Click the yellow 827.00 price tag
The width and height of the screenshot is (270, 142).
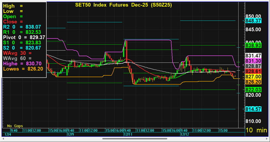pyautogui.click(x=253, y=76)
